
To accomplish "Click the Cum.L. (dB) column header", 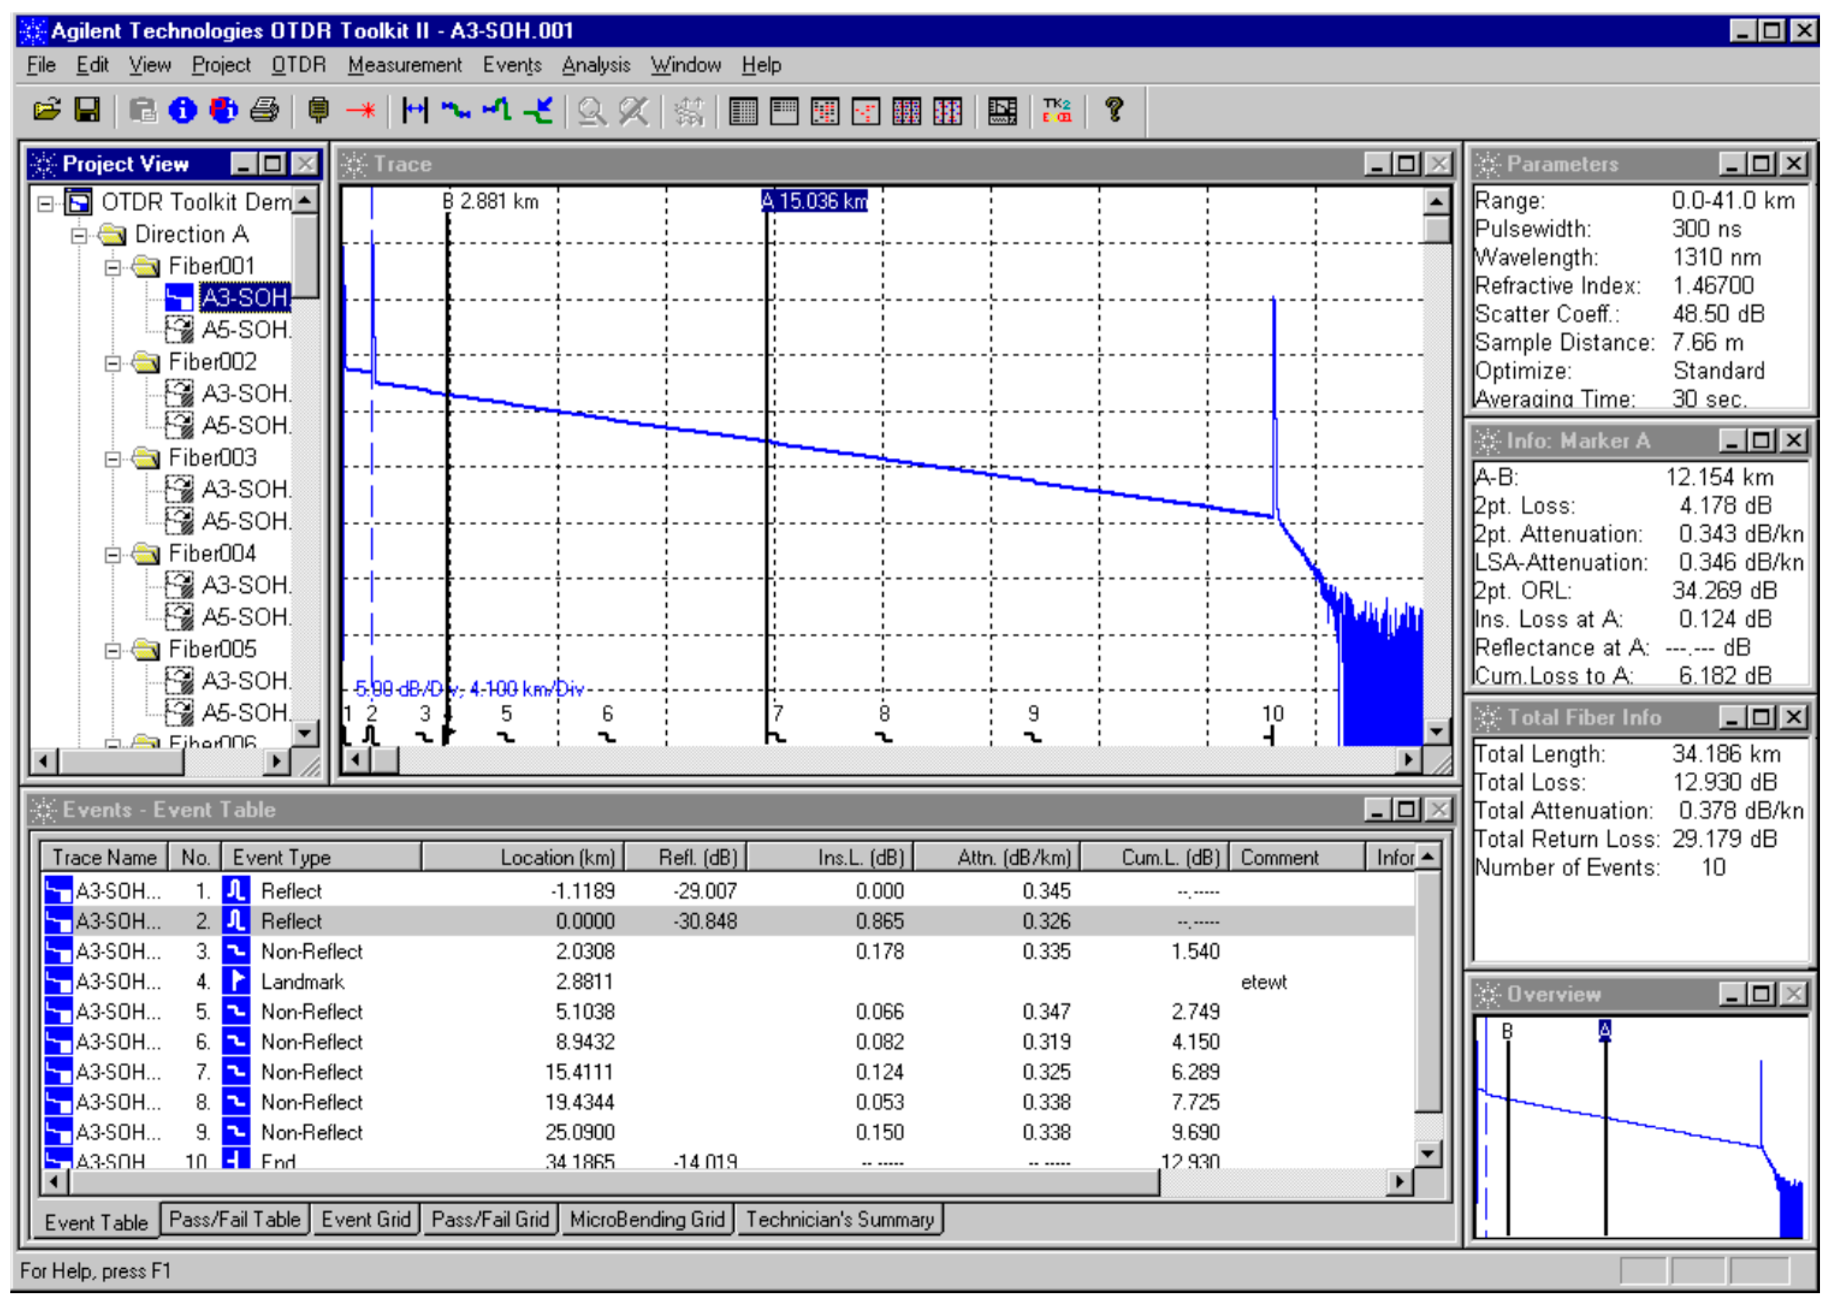I will click(x=1154, y=858).
